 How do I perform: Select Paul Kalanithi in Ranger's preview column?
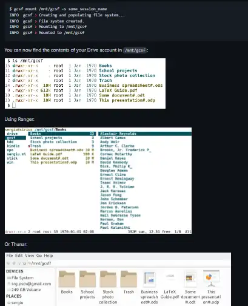tap(115, 228)
